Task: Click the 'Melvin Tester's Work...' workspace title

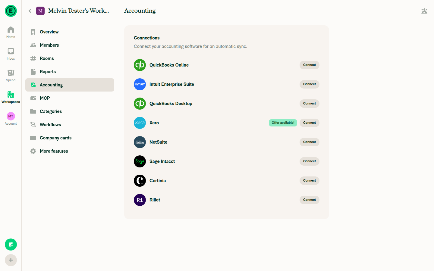Action: 79,11
